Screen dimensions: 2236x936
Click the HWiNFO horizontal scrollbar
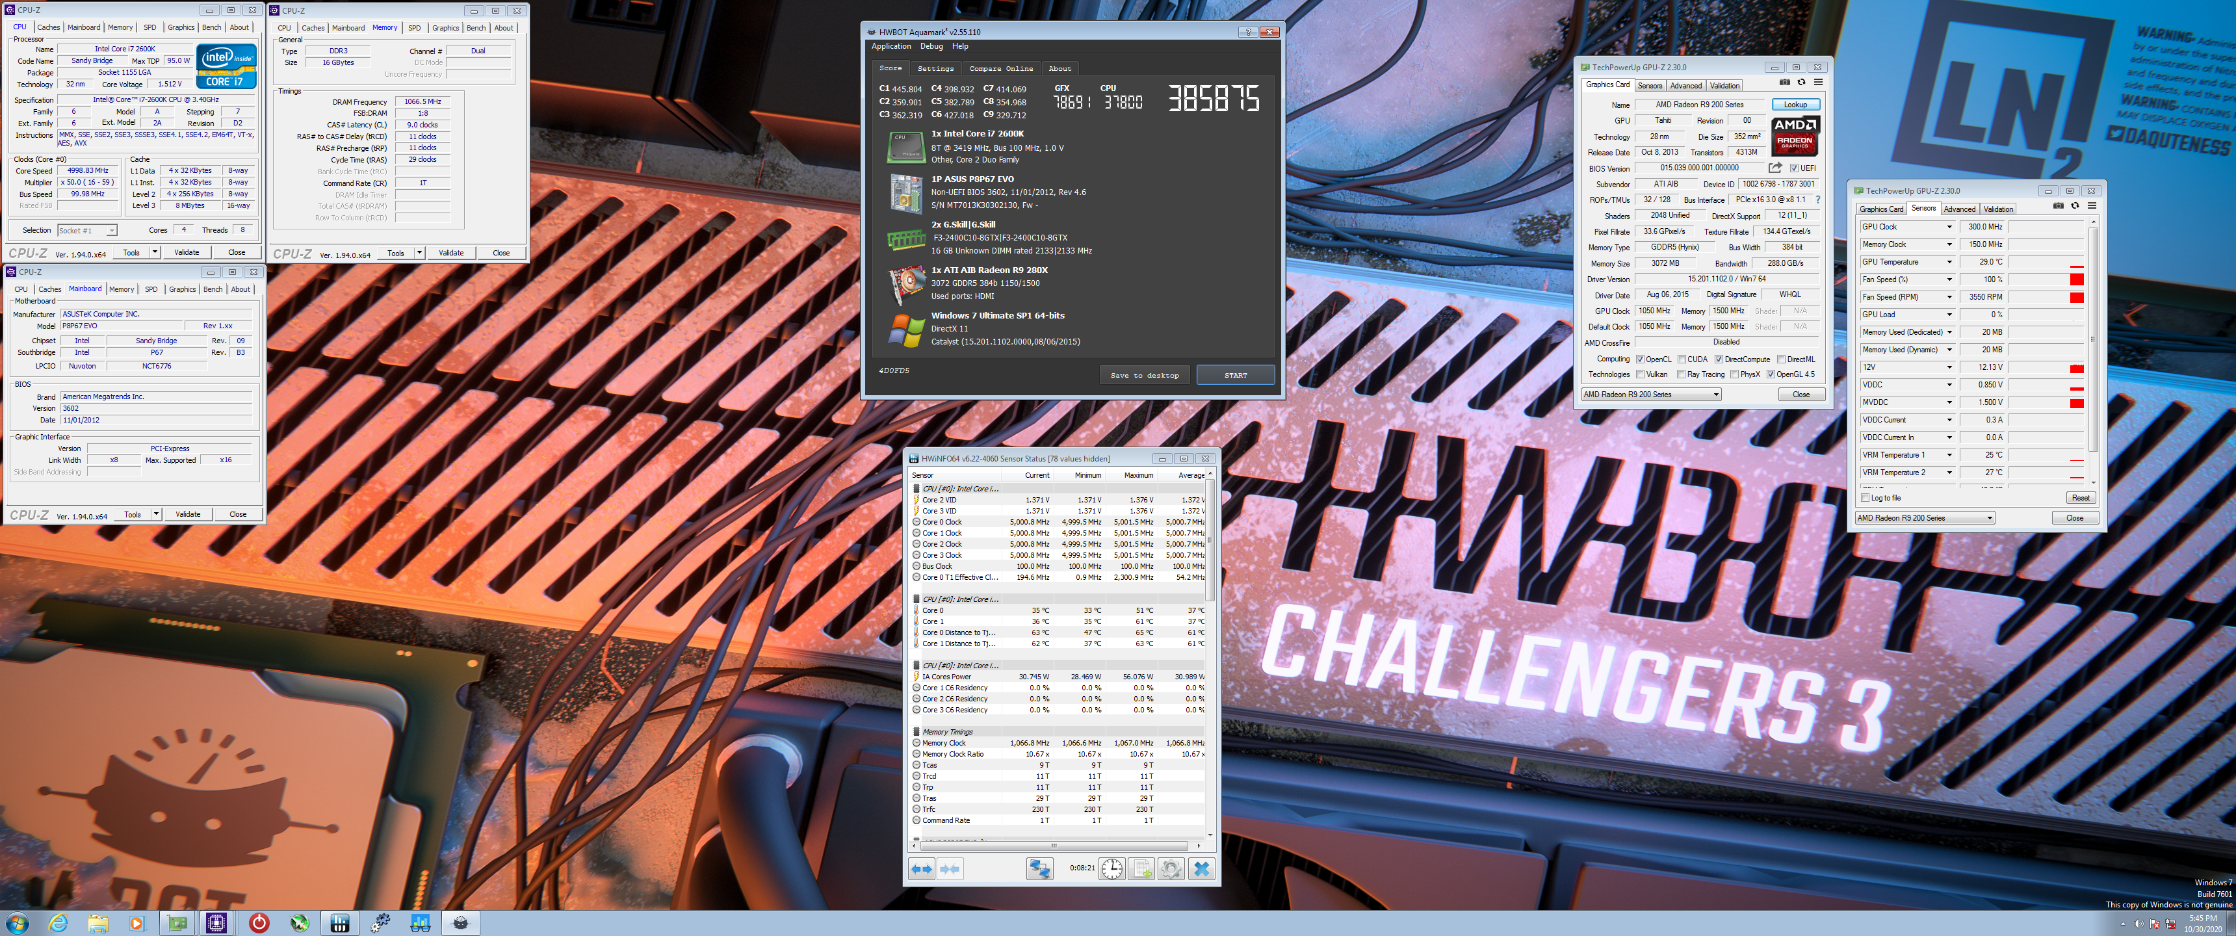(x=1053, y=845)
